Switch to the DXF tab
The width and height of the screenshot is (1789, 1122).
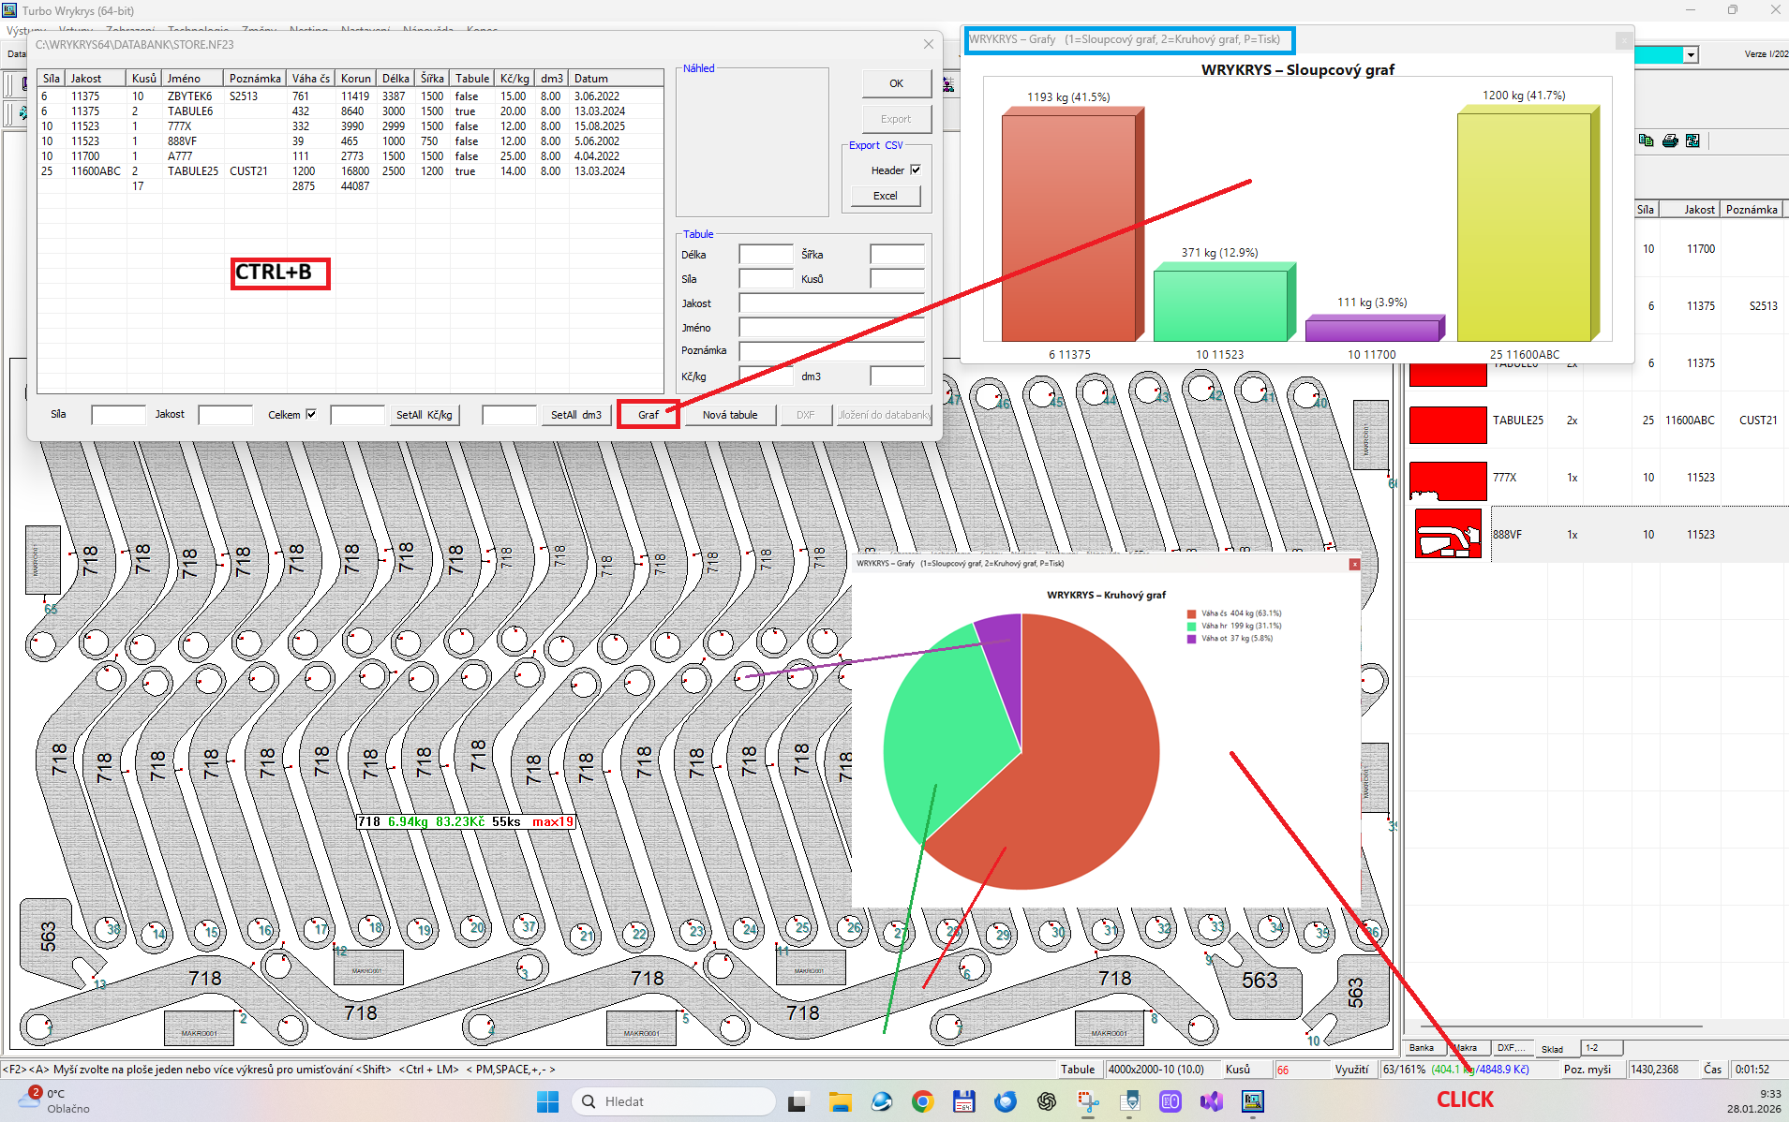click(x=1510, y=1048)
